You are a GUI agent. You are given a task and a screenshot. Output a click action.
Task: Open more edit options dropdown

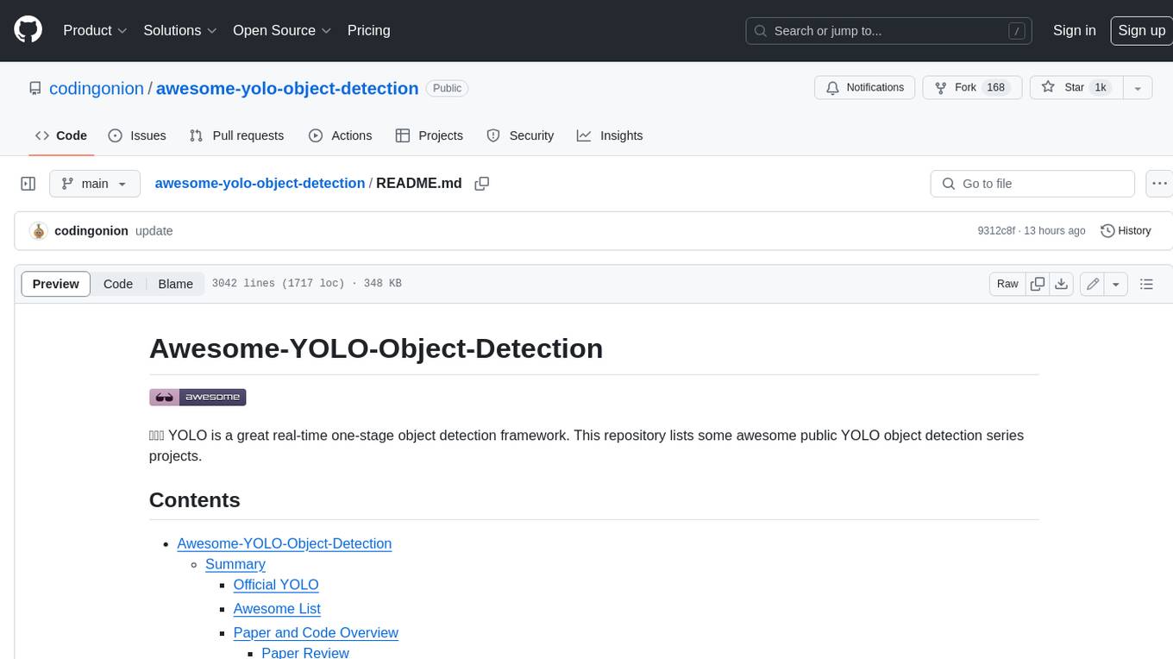coord(1116,284)
